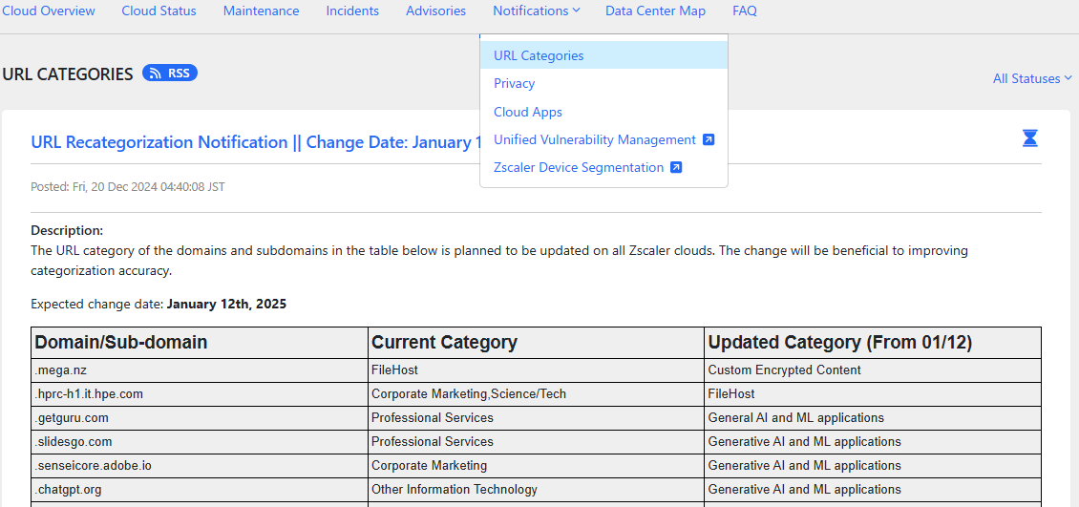Go to the FAQ page
Viewport: 1079px width, 507px height.
pos(745,11)
